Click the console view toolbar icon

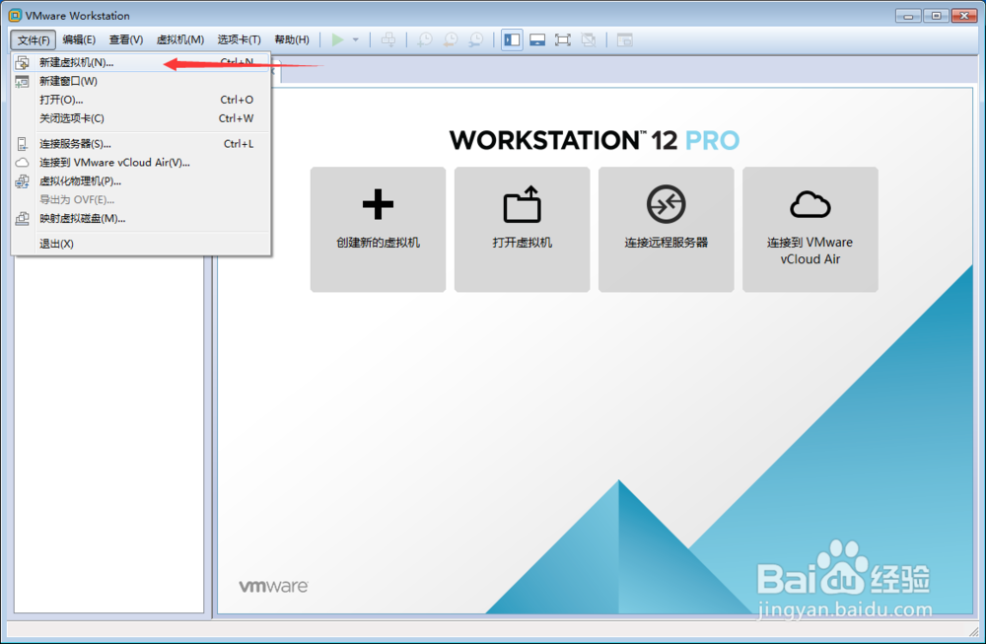(624, 40)
